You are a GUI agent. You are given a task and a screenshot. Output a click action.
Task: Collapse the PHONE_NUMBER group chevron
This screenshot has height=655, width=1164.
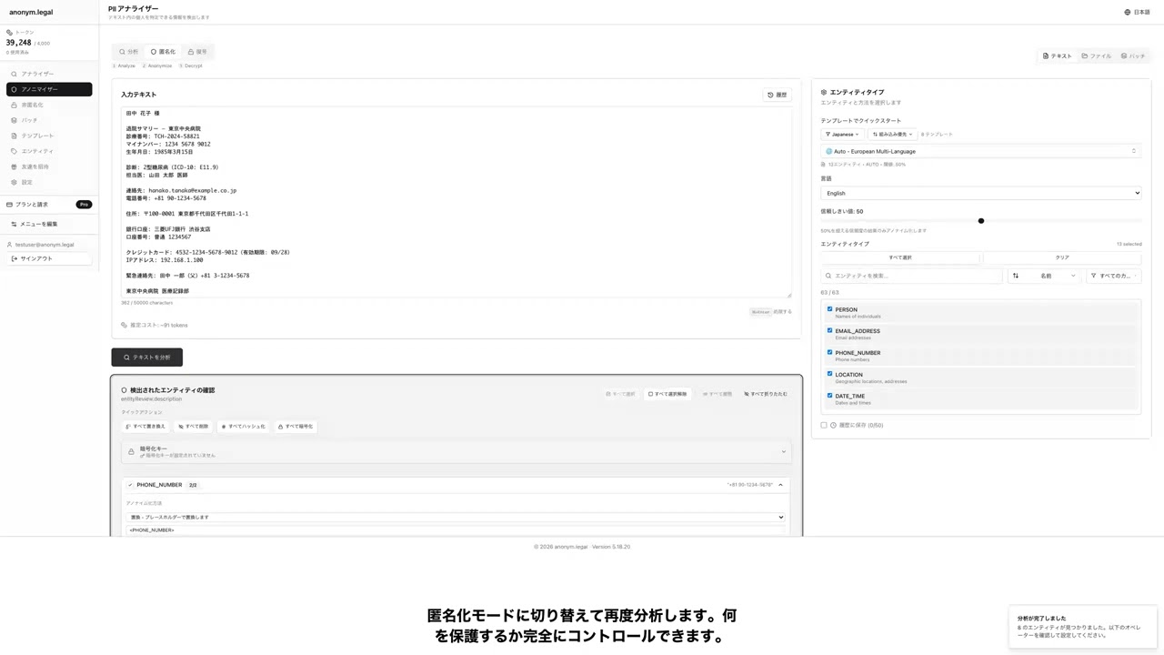[780, 485]
